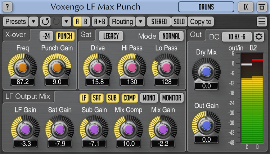Click the Sub Gain value -7.1 field
This screenshot has width=270, height=154.
pos(94,144)
